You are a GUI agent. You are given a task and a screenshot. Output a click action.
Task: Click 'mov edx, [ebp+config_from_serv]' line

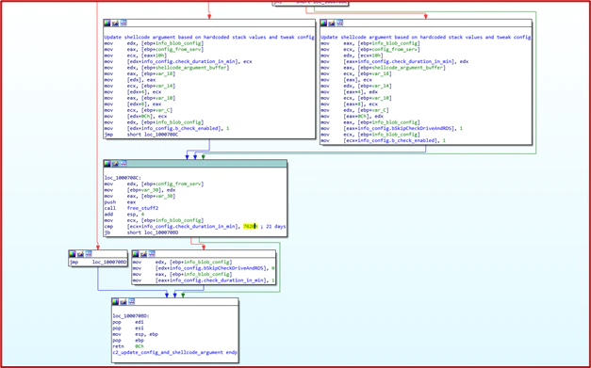click(154, 184)
